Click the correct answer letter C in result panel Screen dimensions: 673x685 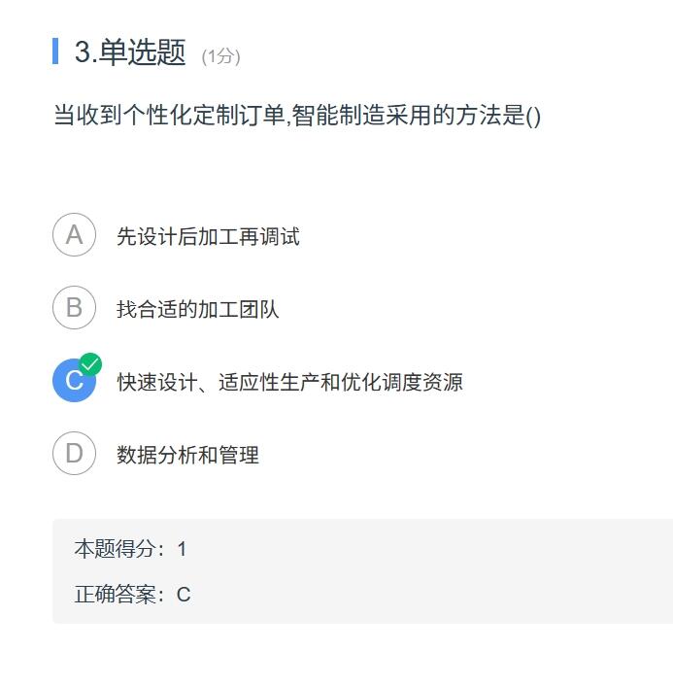coord(184,595)
